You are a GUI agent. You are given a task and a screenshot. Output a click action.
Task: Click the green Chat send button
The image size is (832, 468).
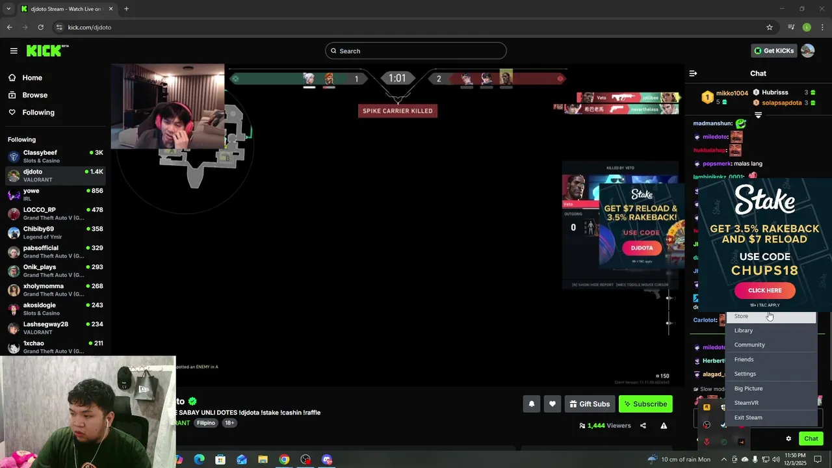811,439
